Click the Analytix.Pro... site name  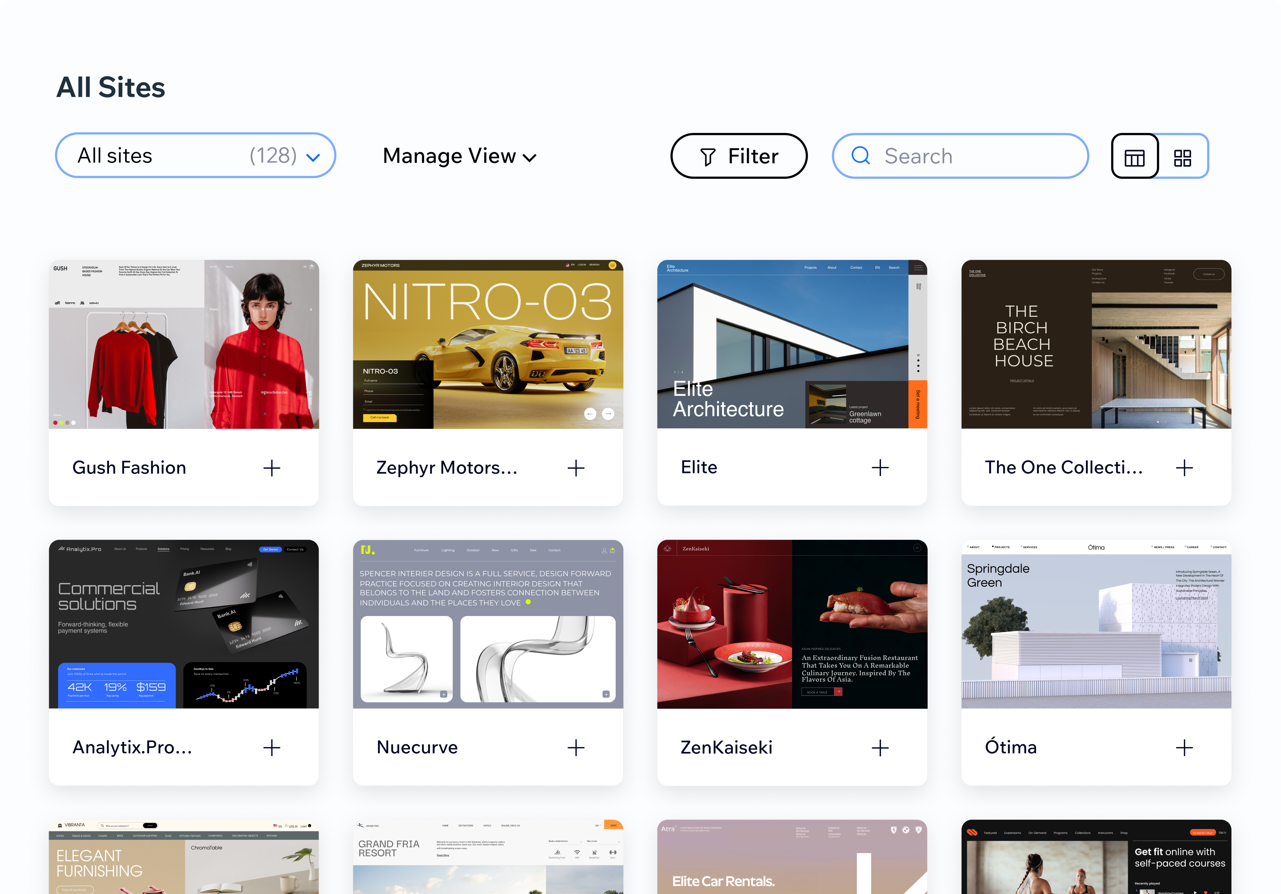132,747
